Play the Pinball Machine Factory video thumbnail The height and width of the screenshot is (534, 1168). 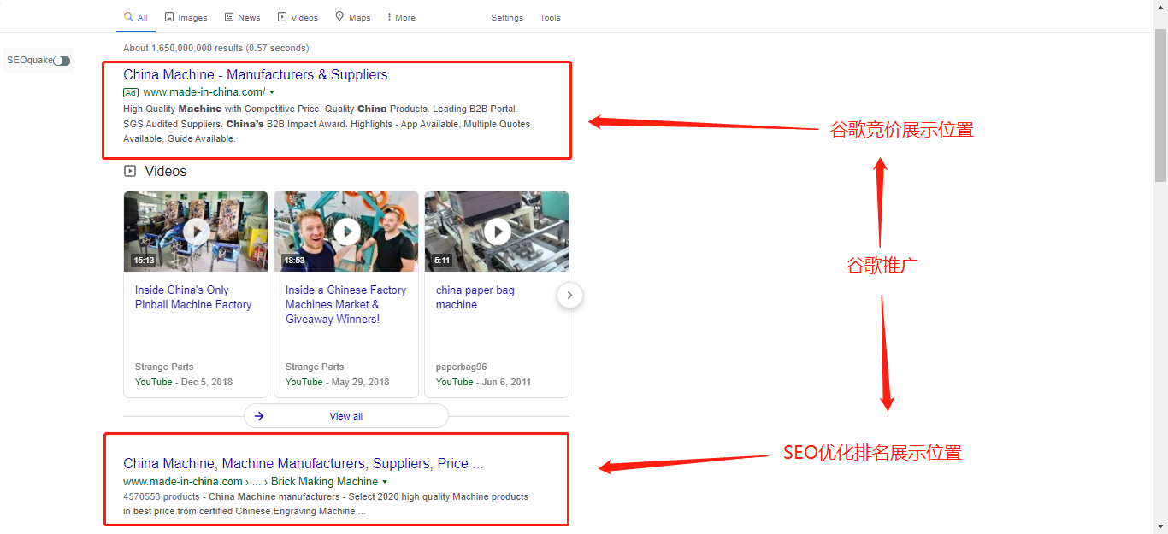(196, 232)
